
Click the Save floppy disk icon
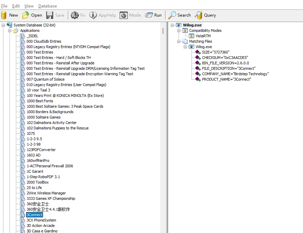(50, 15)
